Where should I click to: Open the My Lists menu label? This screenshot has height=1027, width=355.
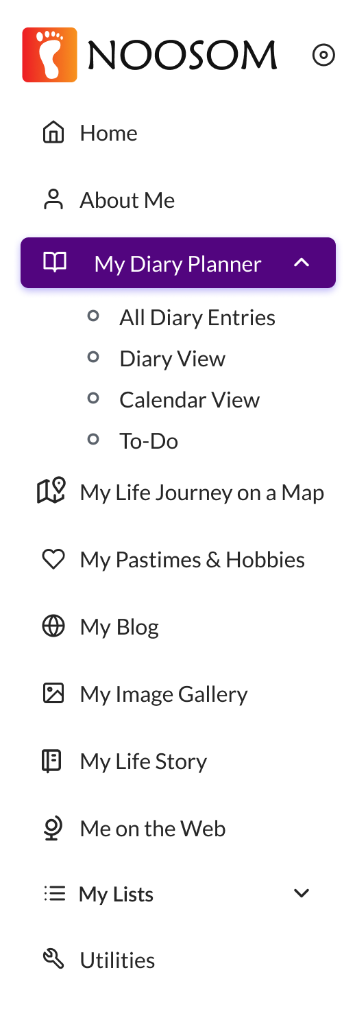coord(116,894)
